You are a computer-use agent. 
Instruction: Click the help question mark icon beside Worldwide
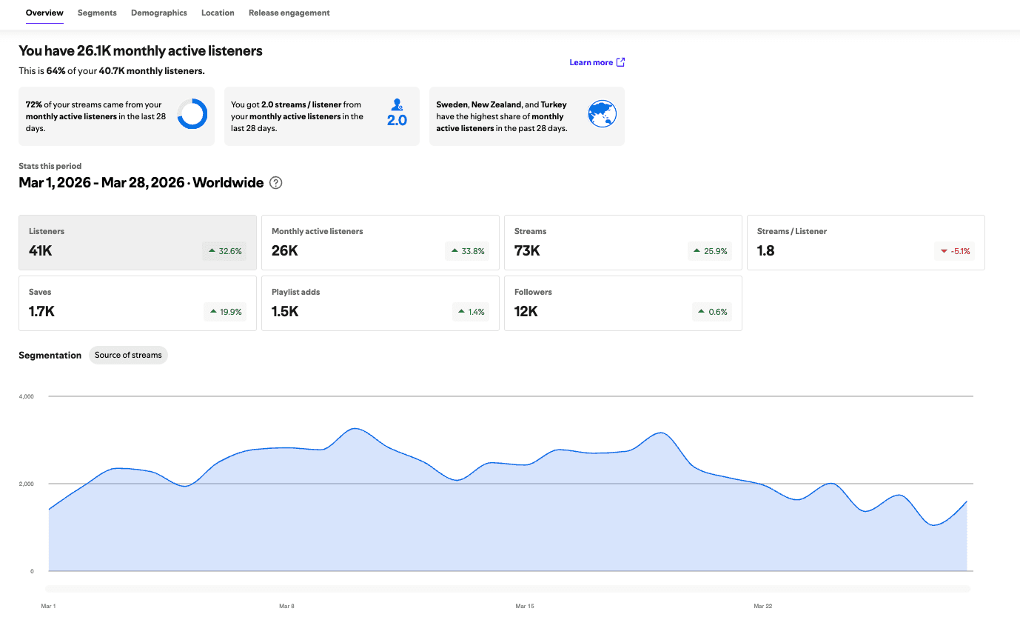(x=275, y=182)
